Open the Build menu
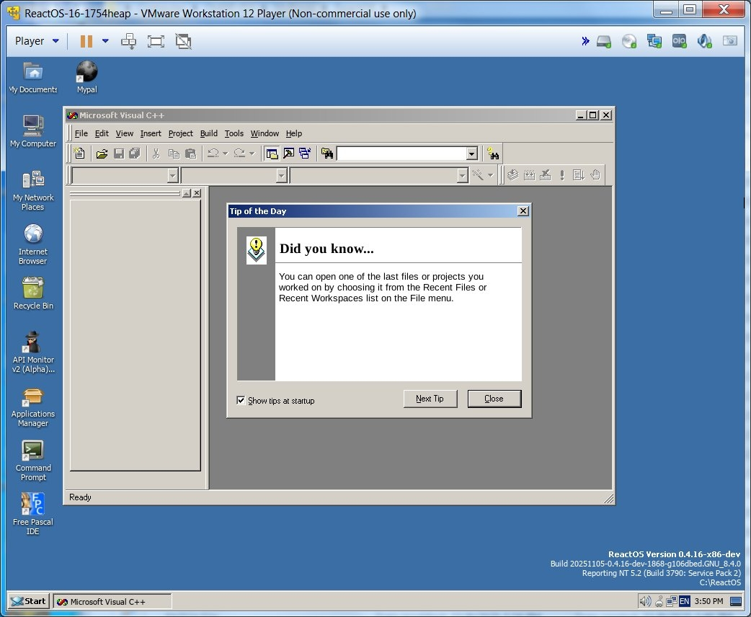 pyautogui.click(x=208, y=133)
